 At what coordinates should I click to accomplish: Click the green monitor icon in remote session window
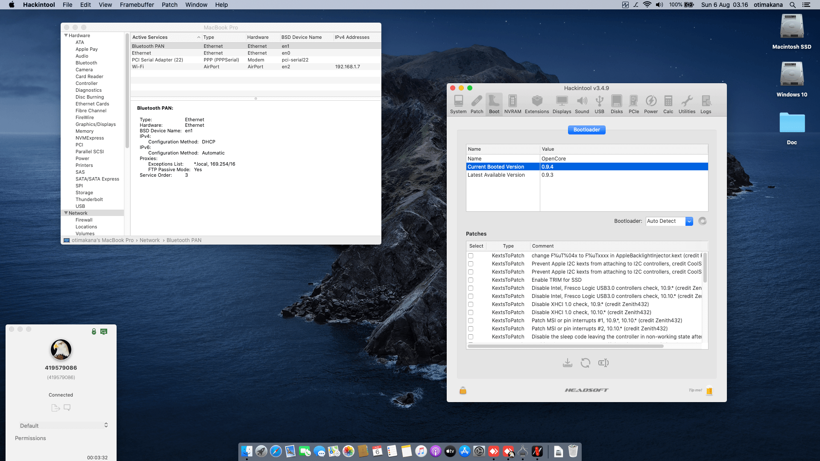click(x=104, y=332)
